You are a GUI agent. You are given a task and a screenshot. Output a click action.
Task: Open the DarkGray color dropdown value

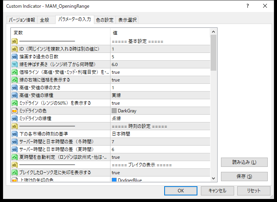pyautogui.click(x=160, y=111)
